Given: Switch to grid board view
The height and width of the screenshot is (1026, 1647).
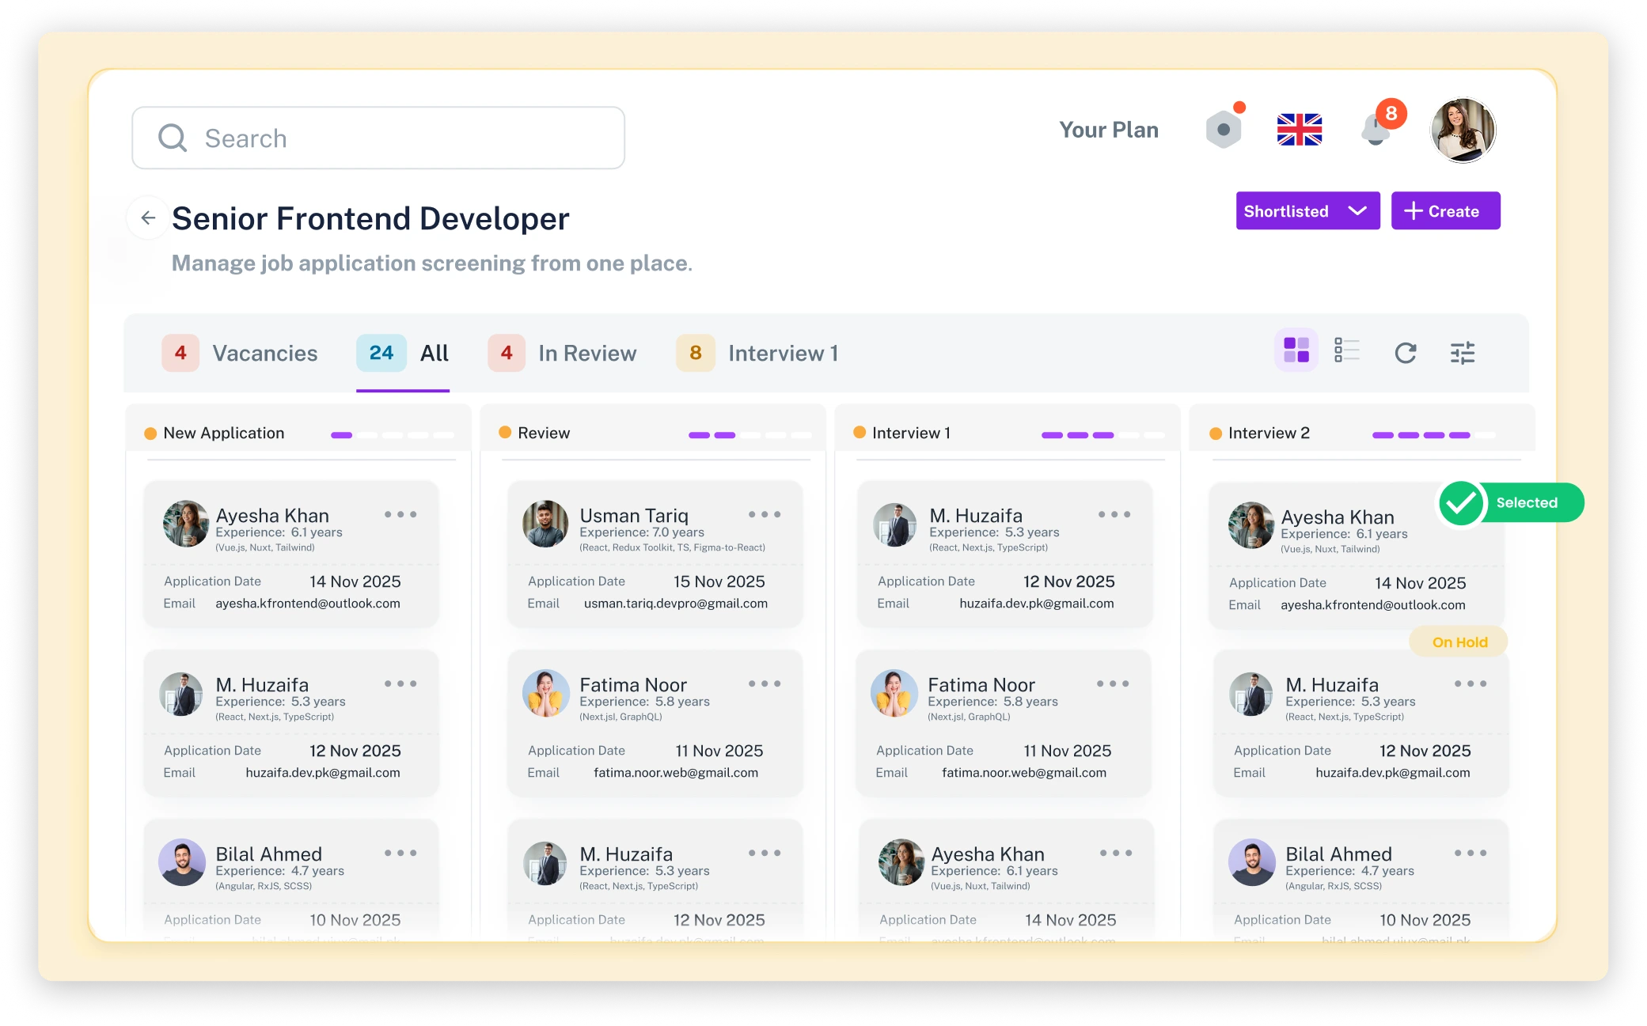Looking at the screenshot, I should click(x=1296, y=350).
